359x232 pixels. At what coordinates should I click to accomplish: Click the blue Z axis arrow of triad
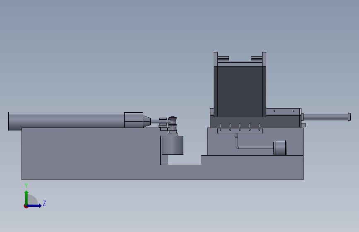(x=34, y=206)
